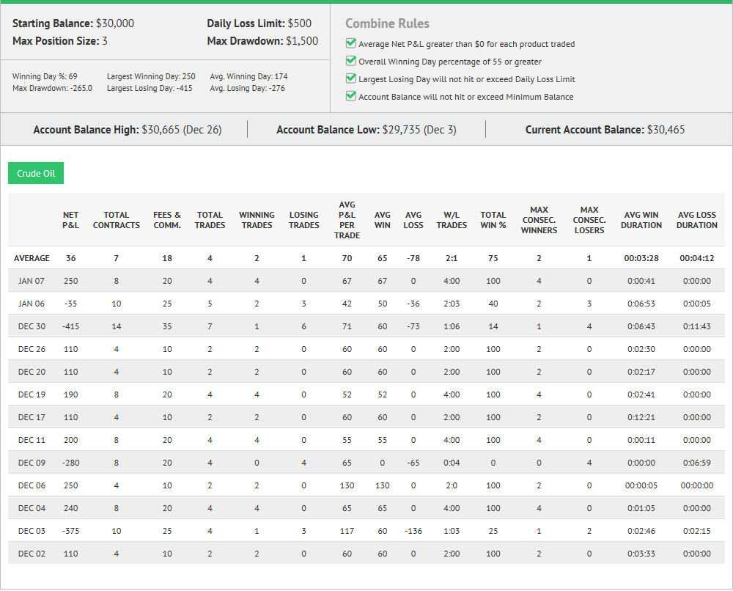The height and width of the screenshot is (591, 733).
Task: Click the Current Account Balance $30,465 text
Action: (x=605, y=130)
